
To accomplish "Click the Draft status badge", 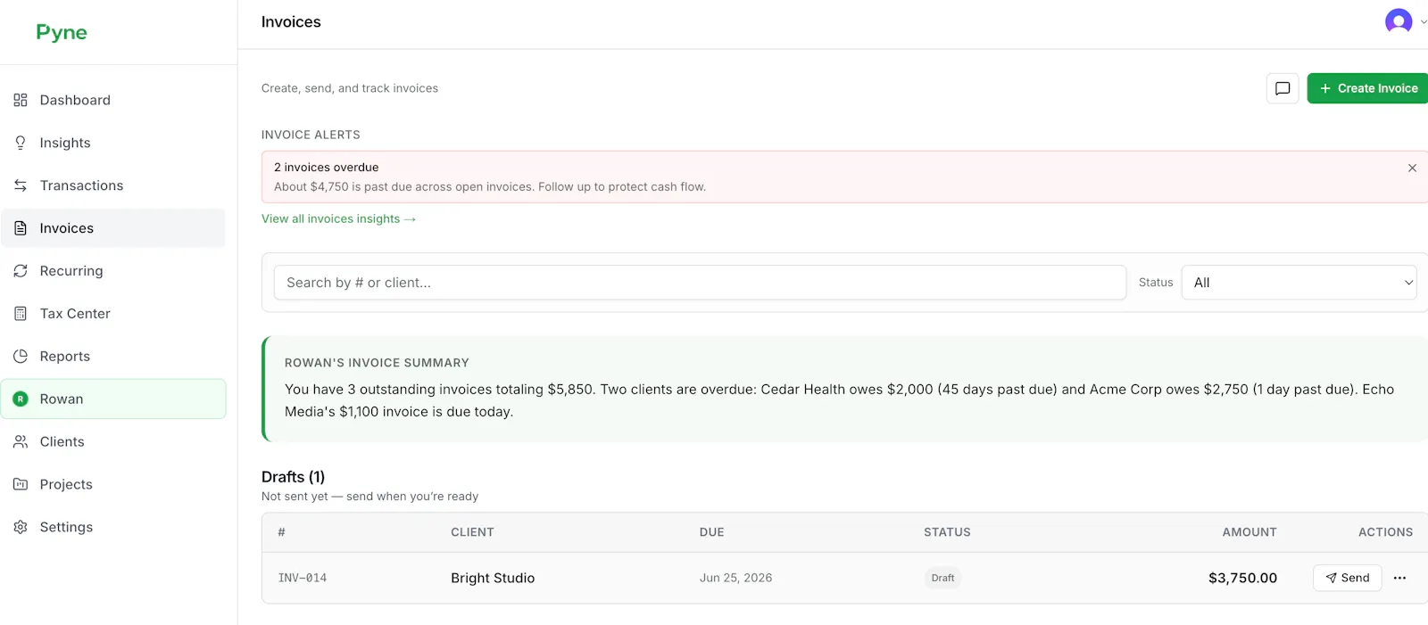I will [x=942, y=578].
